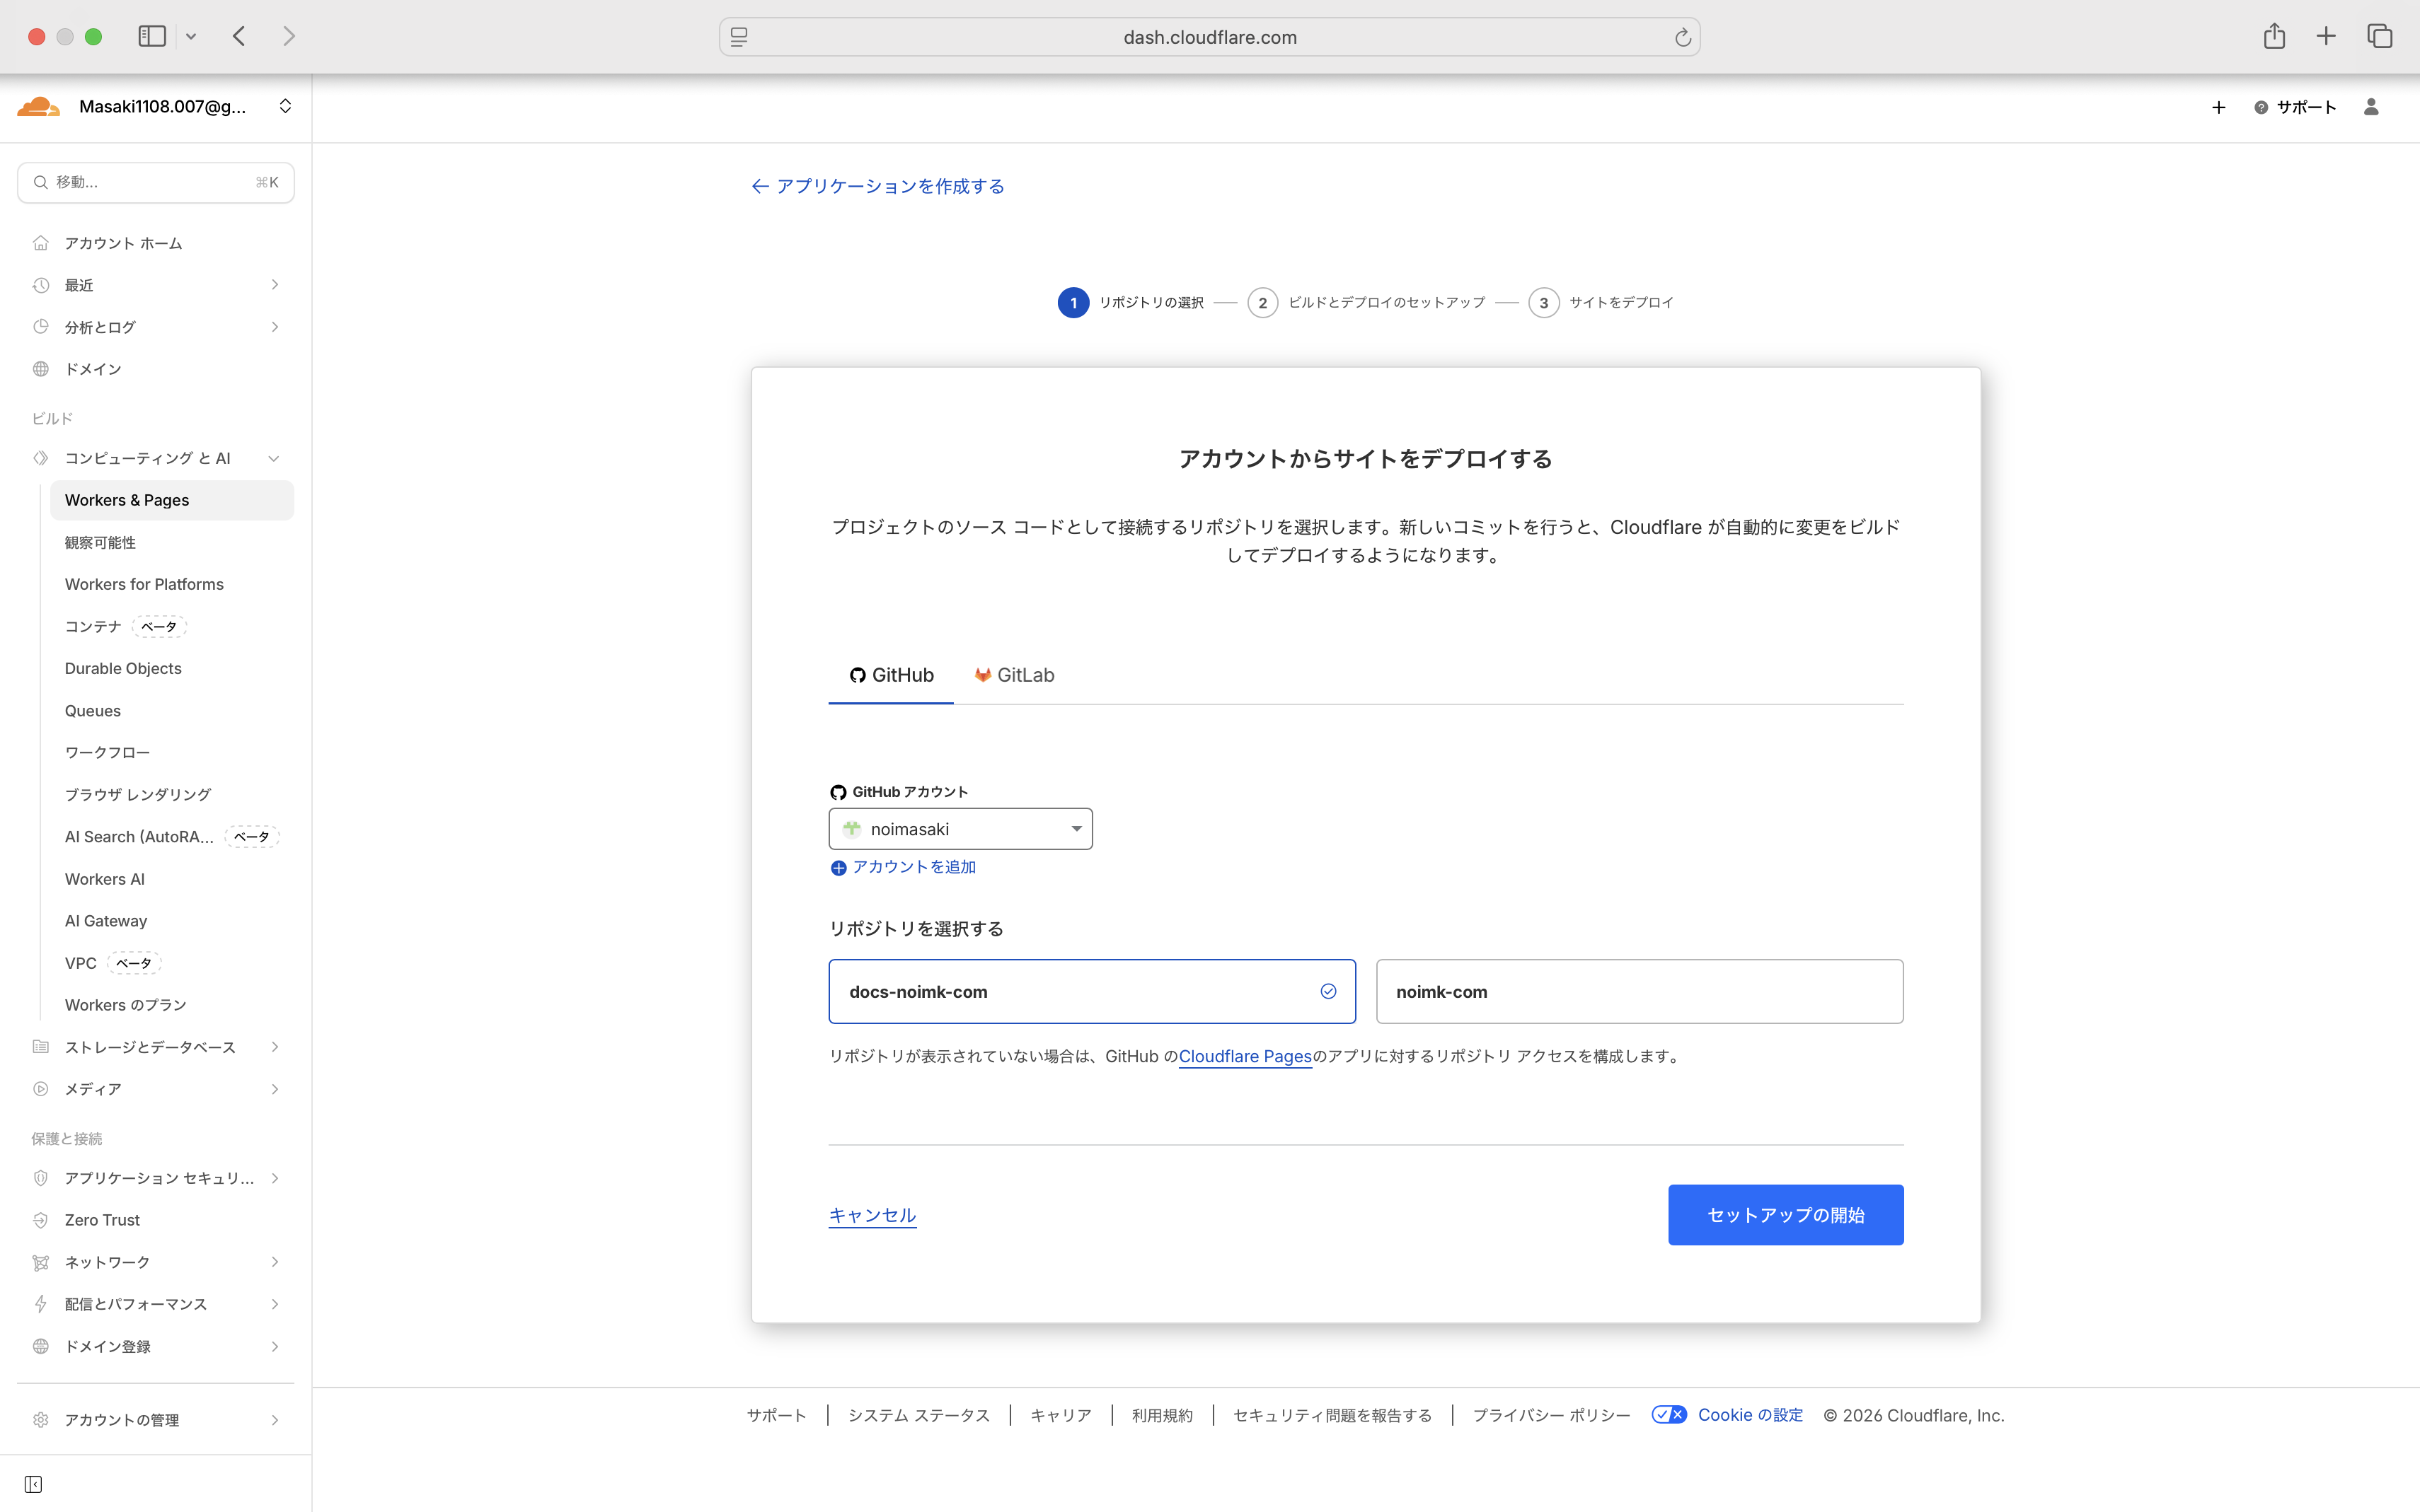Click the Cloudflare logo icon
The height and width of the screenshot is (1512, 2420).
pos(39,106)
